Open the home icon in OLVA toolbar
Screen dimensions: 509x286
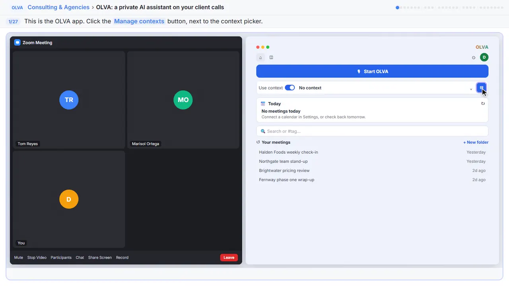coord(260,58)
